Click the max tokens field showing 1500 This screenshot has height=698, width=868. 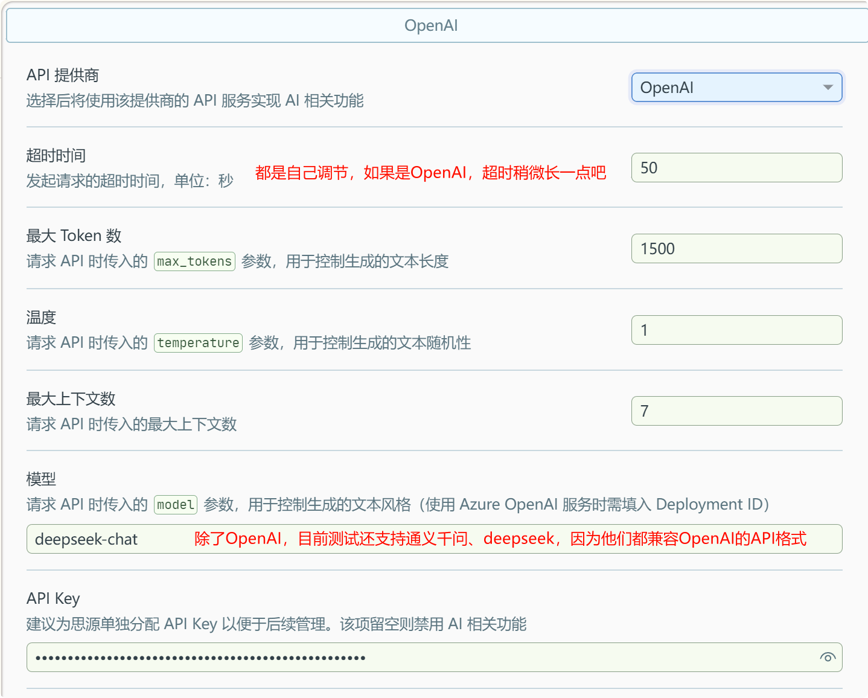736,249
